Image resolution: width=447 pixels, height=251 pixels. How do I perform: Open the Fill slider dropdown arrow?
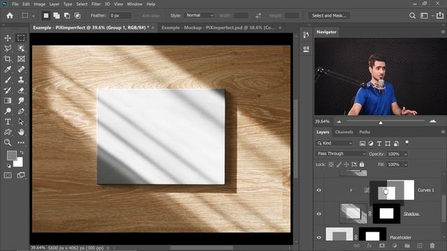(x=405, y=165)
